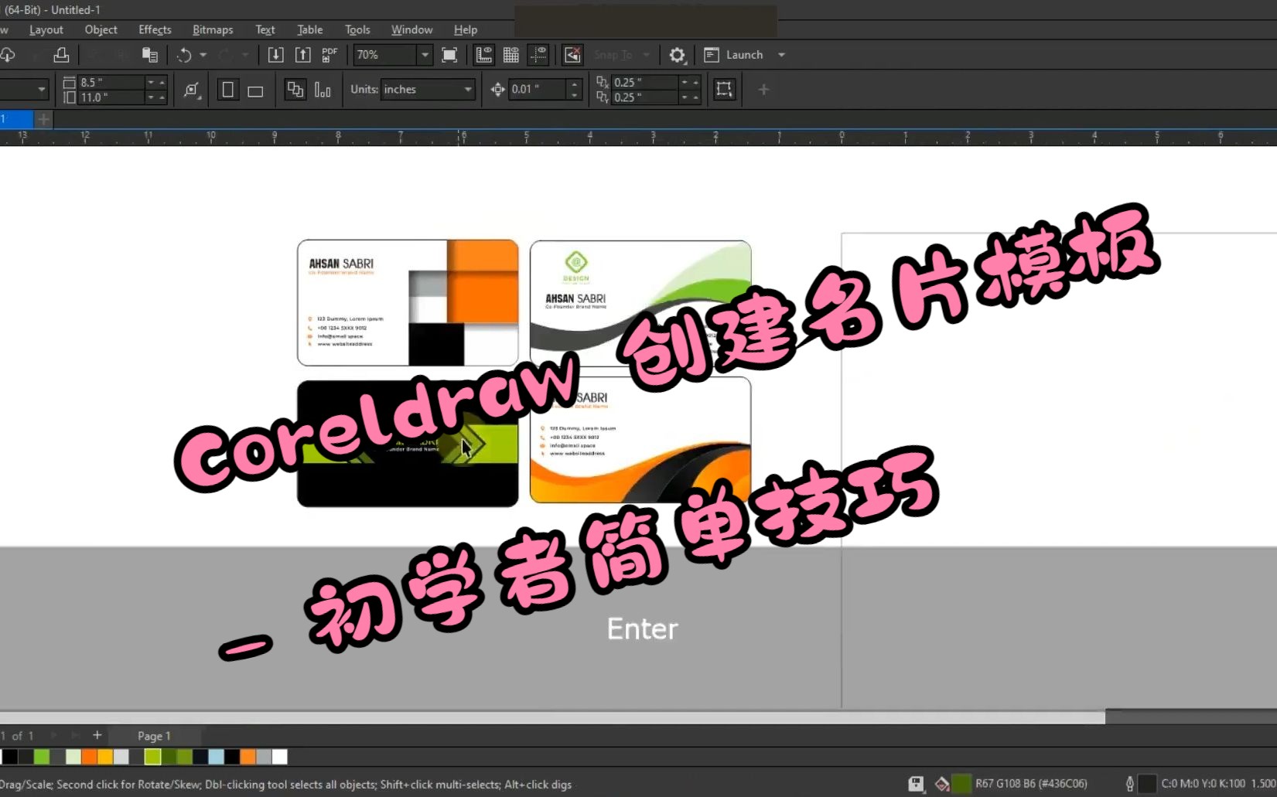Expand the Launch dropdown arrow
The width and height of the screenshot is (1277, 797).
pos(781,55)
